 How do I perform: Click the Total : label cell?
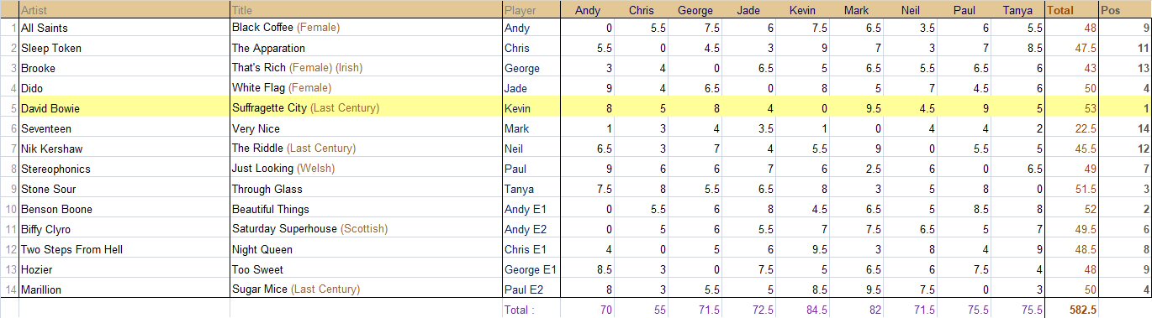pos(531,310)
